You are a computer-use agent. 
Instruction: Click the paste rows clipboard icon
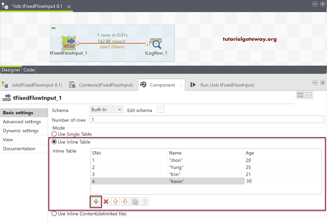[144, 201]
